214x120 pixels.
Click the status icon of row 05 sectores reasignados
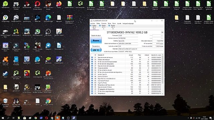tap(92, 64)
